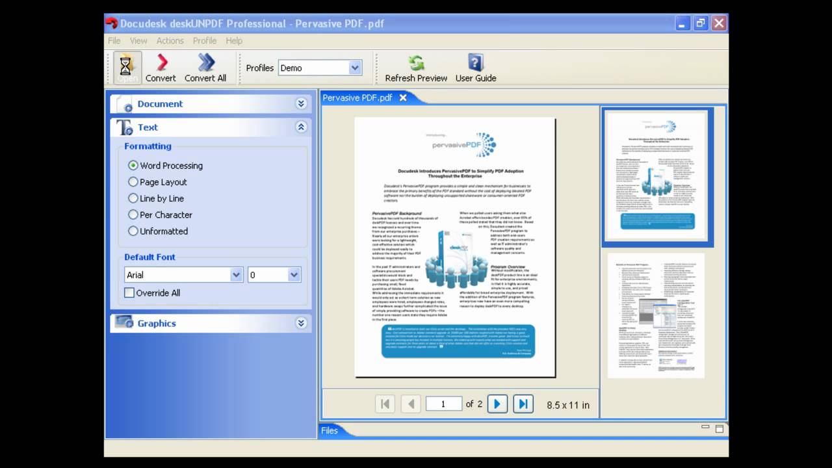Select the page 1 thumbnail
The height and width of the screenshot is (468, 832).
[x=657, y=176]
